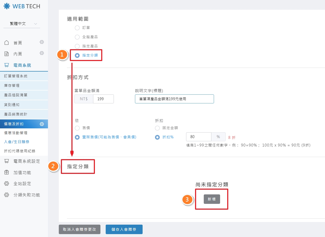Collapse the 電商系統 sidebar section

pos(22,65)
